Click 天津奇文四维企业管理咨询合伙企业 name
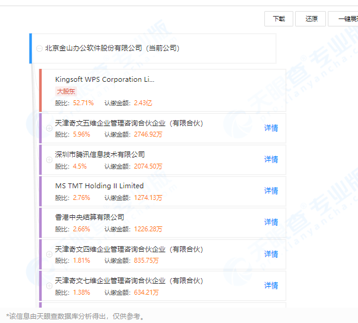Viewport: 358px width, 323px height. (129, 249)
